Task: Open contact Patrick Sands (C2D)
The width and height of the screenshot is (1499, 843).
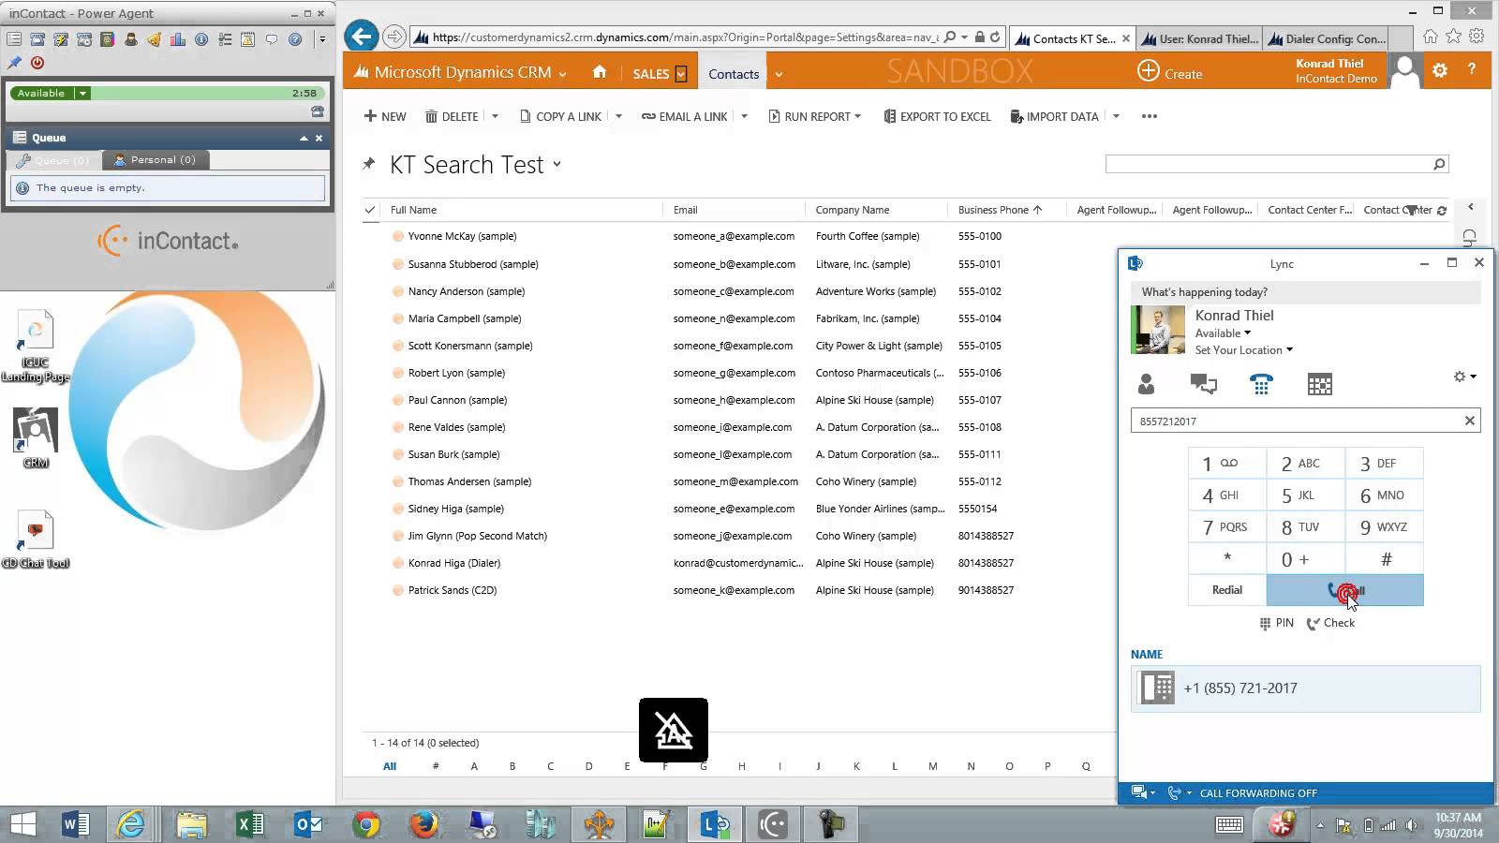Action: pyautogui.click(x=453, y=590)
